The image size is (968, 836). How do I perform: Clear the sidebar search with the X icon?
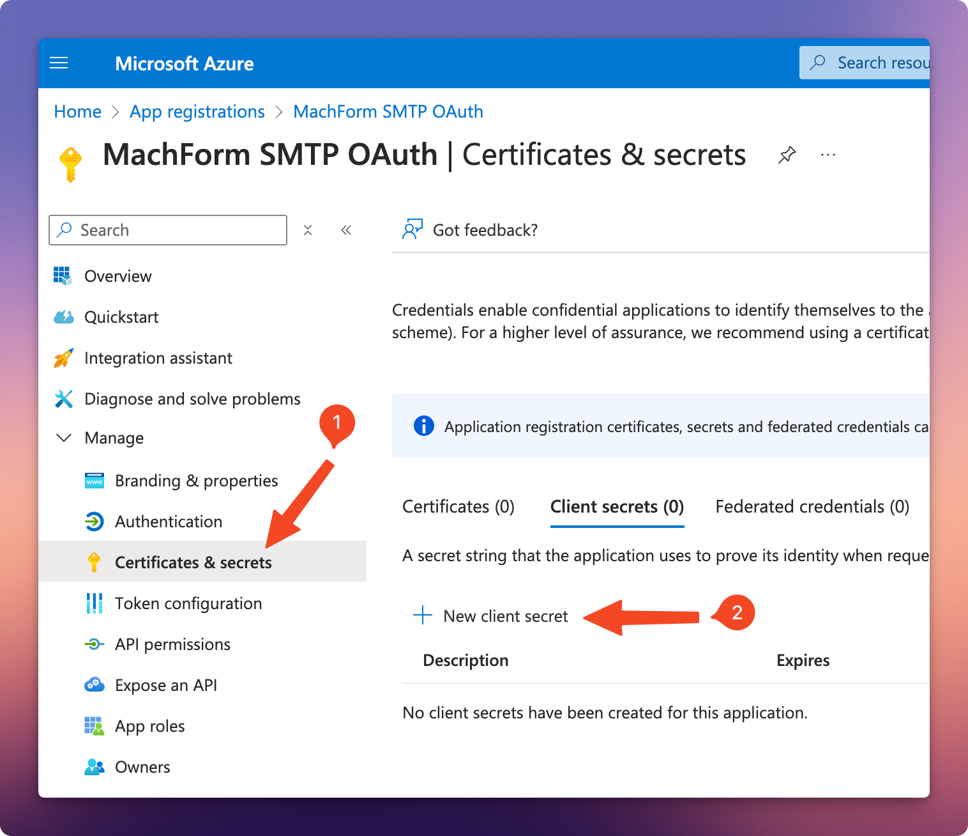[x=308, y=230]
